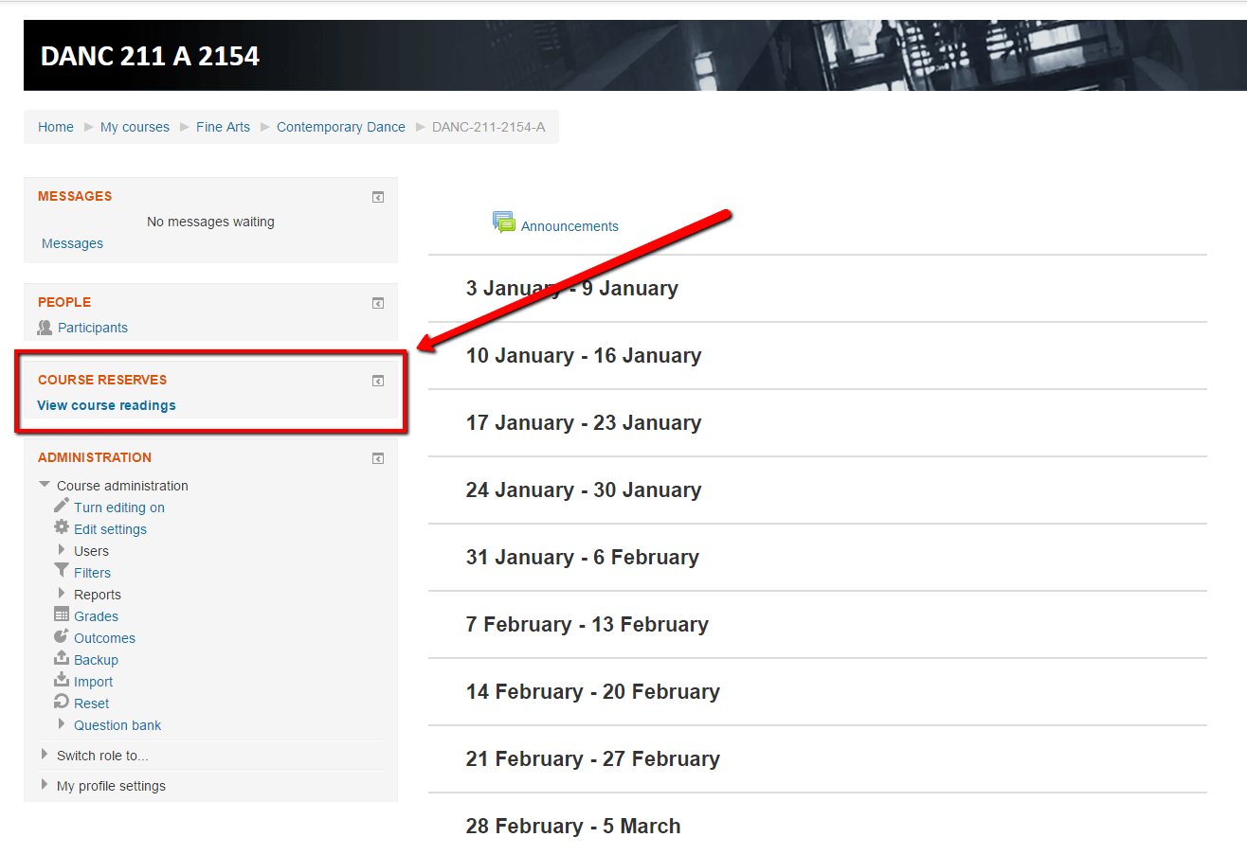The width and height of the screenshot is (1247, 855).
Task: Open the Participants link
Action: point(93,328)
